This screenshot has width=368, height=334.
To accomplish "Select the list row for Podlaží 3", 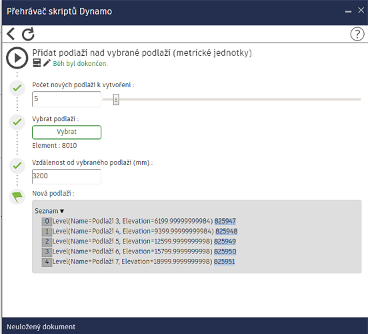I will pos(139,221).
